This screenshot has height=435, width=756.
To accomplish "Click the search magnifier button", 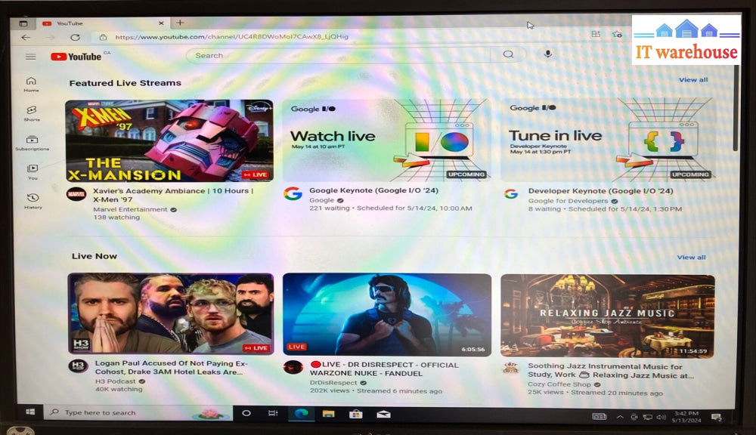I will pos(508,54).
